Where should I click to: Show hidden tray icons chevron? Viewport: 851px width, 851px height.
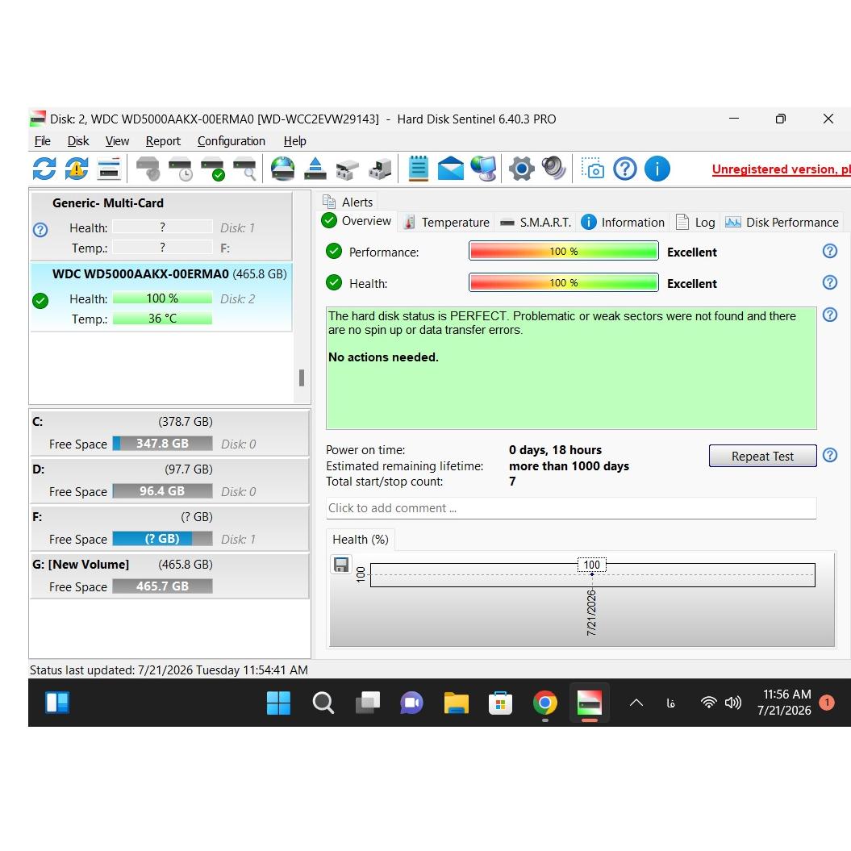(636, 703)
